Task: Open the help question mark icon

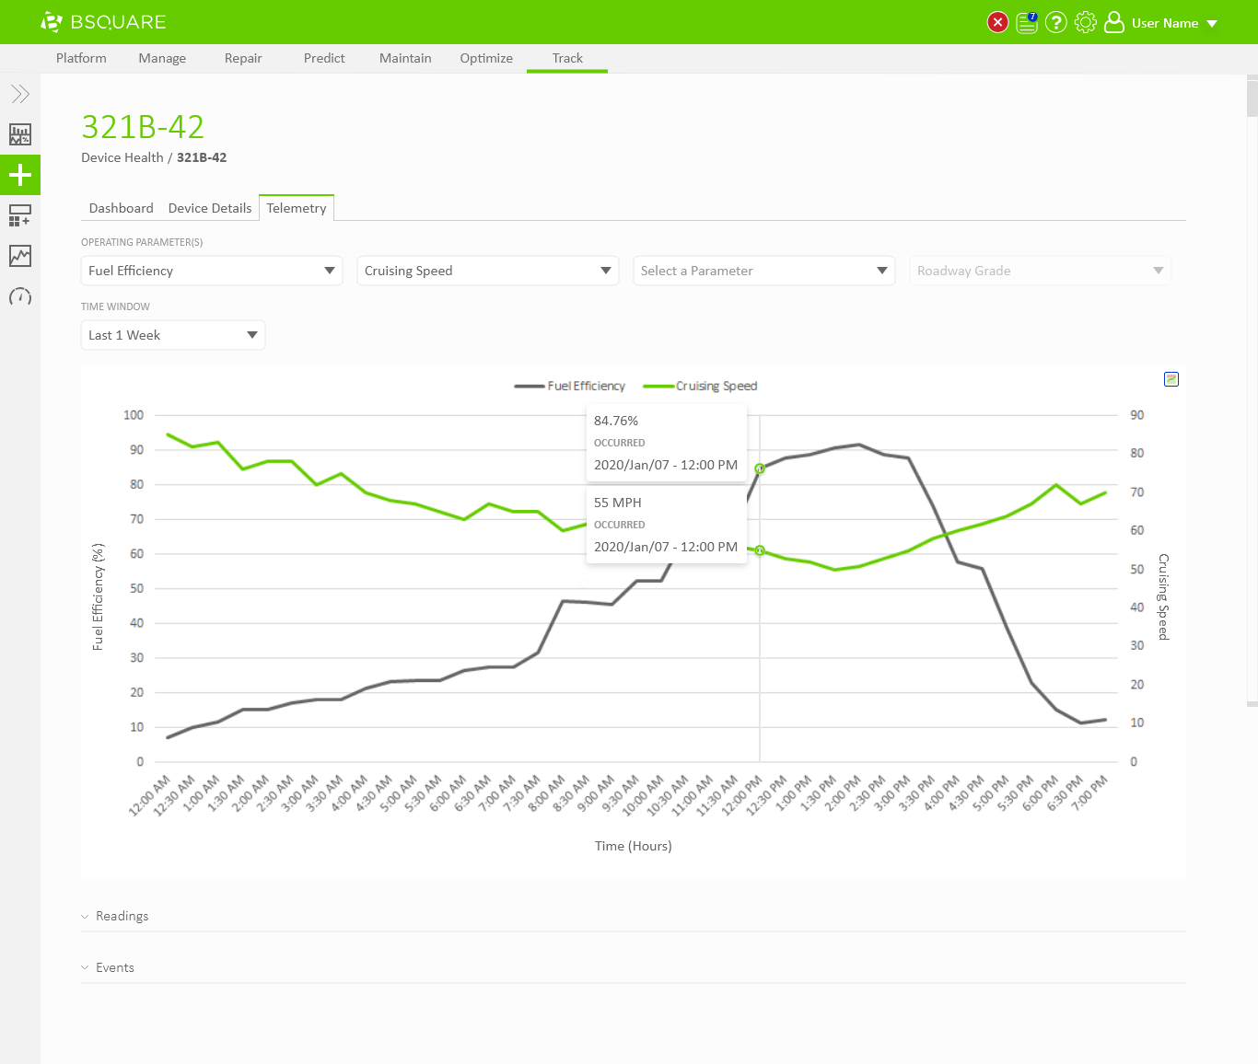Action: [x=1056, y=22]
